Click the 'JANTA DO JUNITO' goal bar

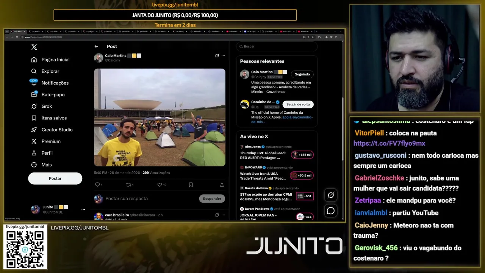[175, 15]
